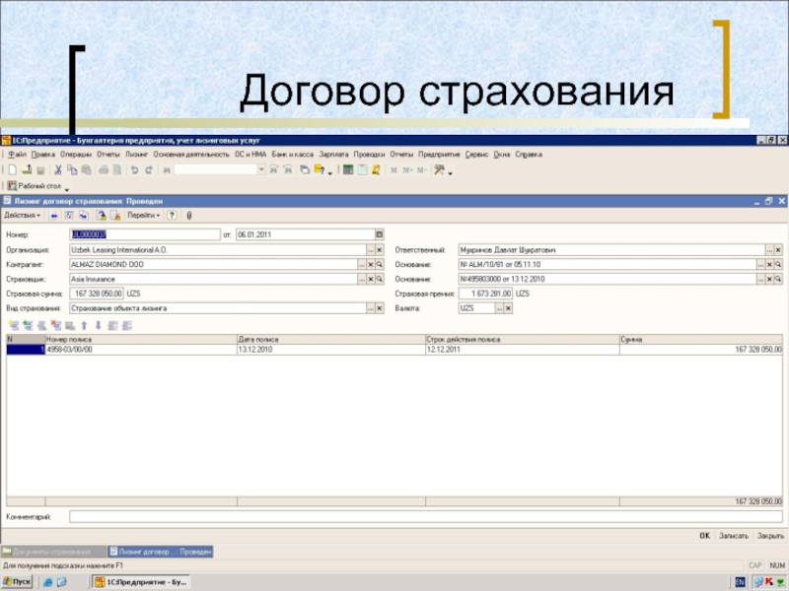Open the Банк и касса menu
Viewport: 789px width, 591px height.
(x=292, y=155)
